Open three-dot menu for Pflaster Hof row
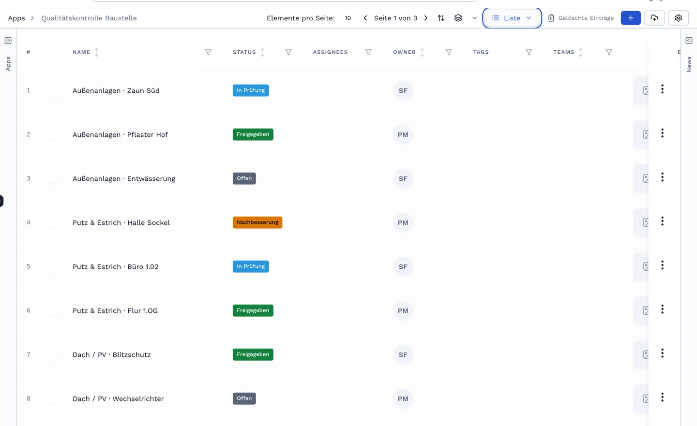 click(x=662, y=133)
